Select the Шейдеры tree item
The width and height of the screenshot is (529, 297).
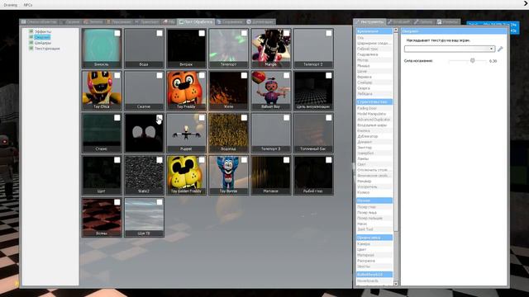click(x=43, y=43)
